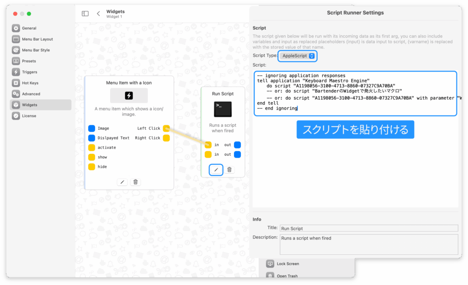Click the Description text box
This screenshot has width=468, height=285.
point(368,244)
